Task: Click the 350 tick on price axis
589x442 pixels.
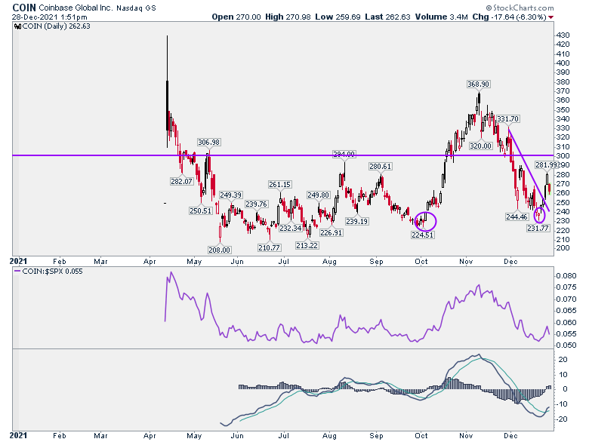Action: click(563, 110)
